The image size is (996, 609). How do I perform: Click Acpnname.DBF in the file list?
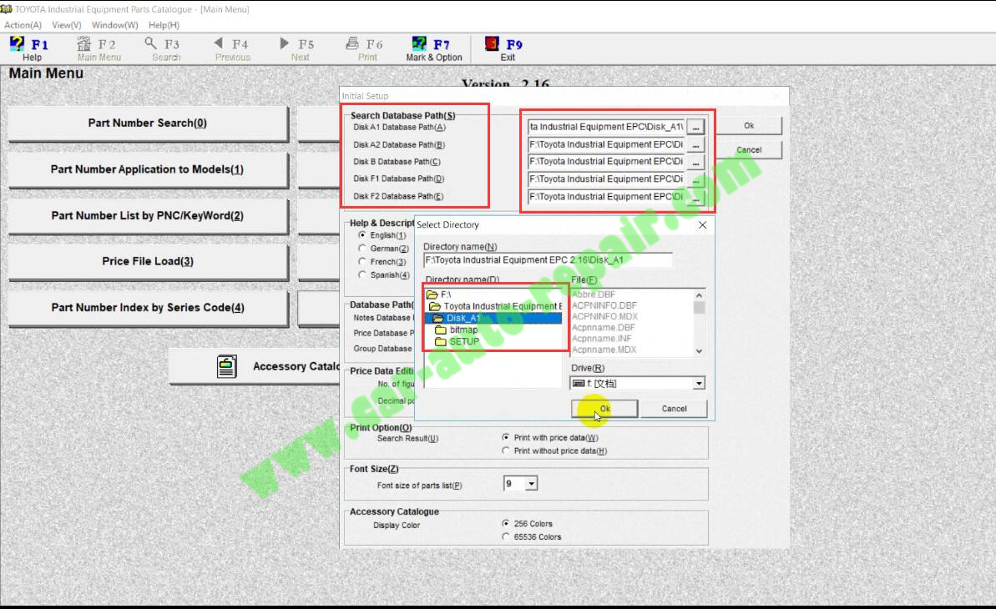coord(604,328)
